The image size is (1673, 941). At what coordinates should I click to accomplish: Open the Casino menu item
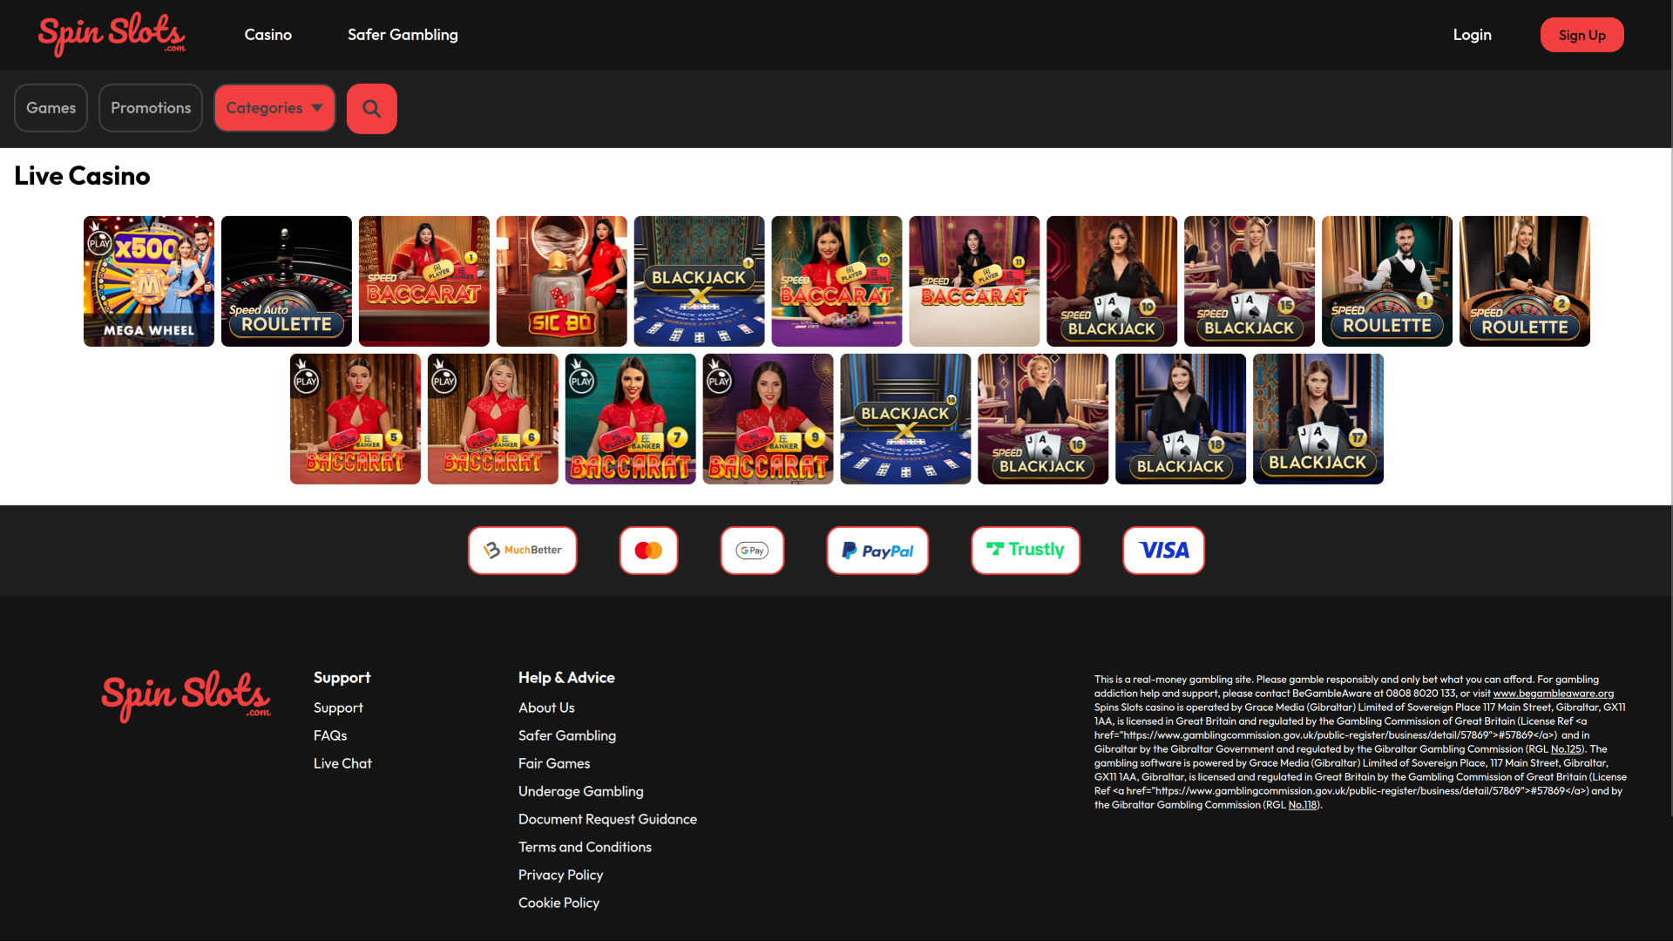tap(268, 35)
